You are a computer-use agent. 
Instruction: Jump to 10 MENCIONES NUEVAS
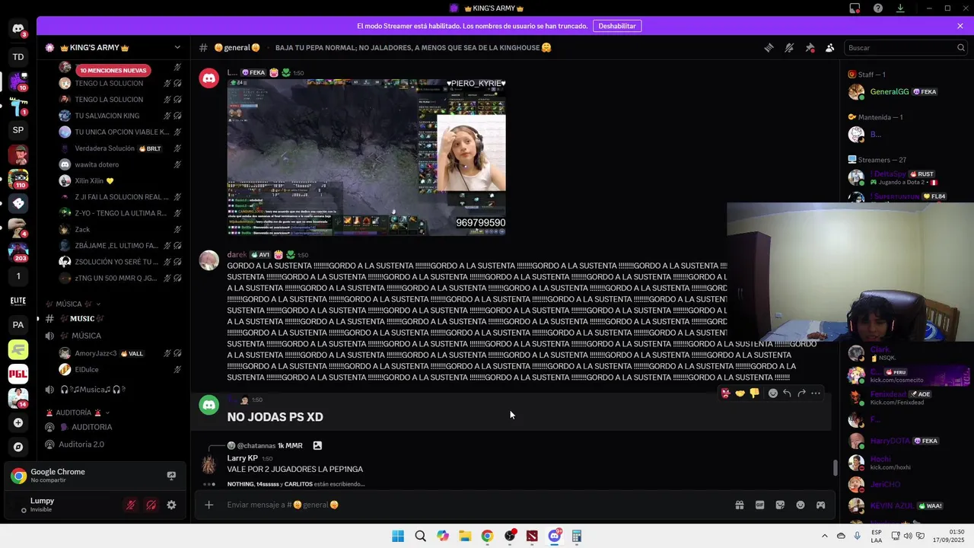click(113, 70)
